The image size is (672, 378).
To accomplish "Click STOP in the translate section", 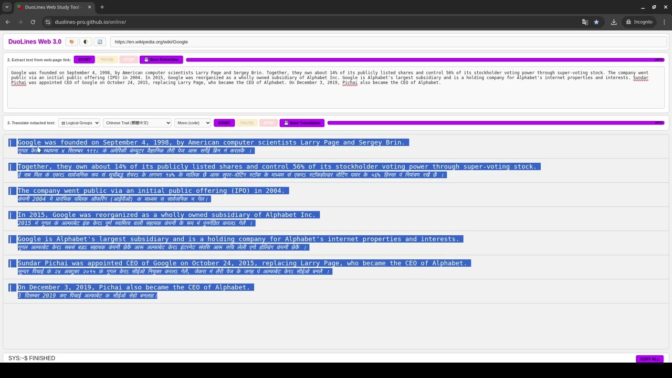I will 268,123.
